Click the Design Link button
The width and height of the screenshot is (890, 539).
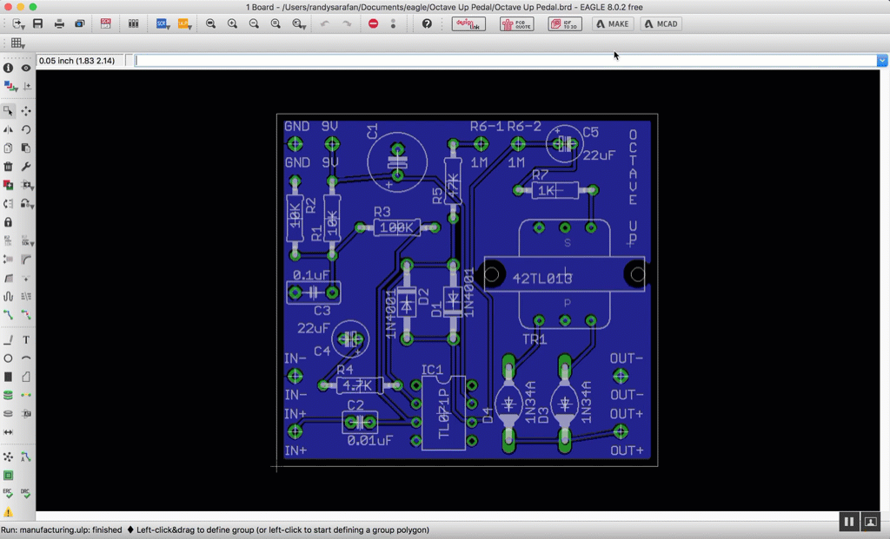pyautogui.click(x=468, y=23)
